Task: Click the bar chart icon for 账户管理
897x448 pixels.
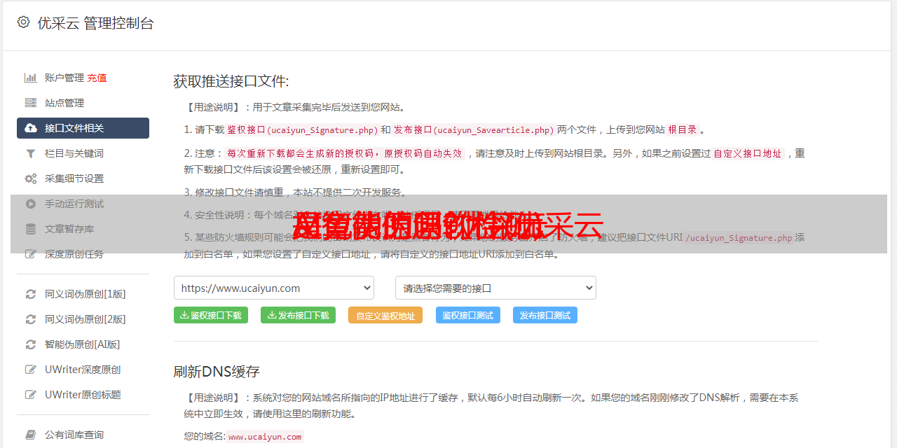Action: click(x=31, y=78)
